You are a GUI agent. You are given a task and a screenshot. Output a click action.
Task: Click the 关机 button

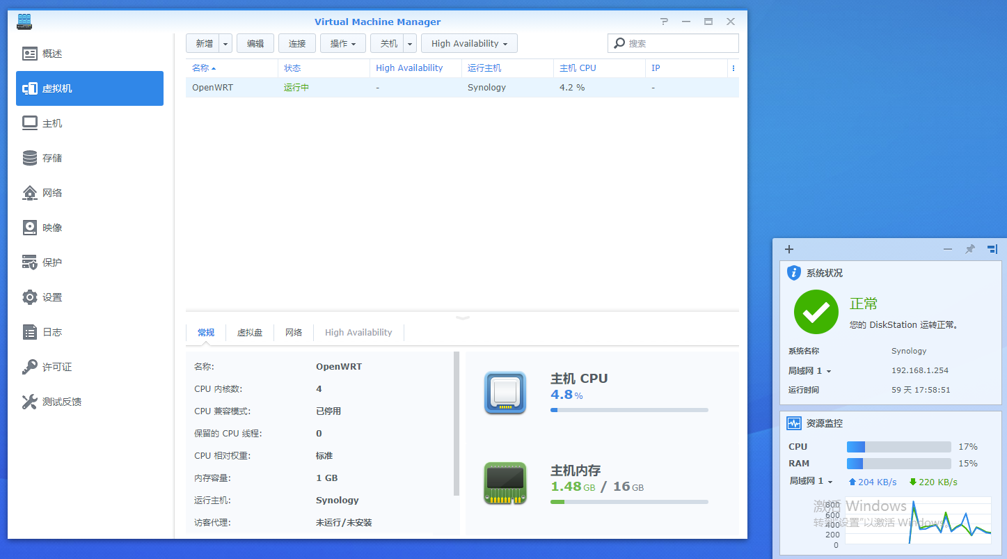point(388,43)
